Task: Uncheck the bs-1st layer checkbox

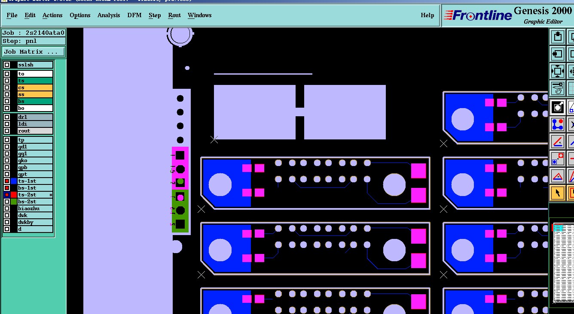Action: [7, 188]
